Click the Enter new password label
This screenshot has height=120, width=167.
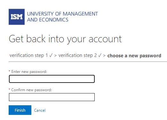[x=29, y=72]
